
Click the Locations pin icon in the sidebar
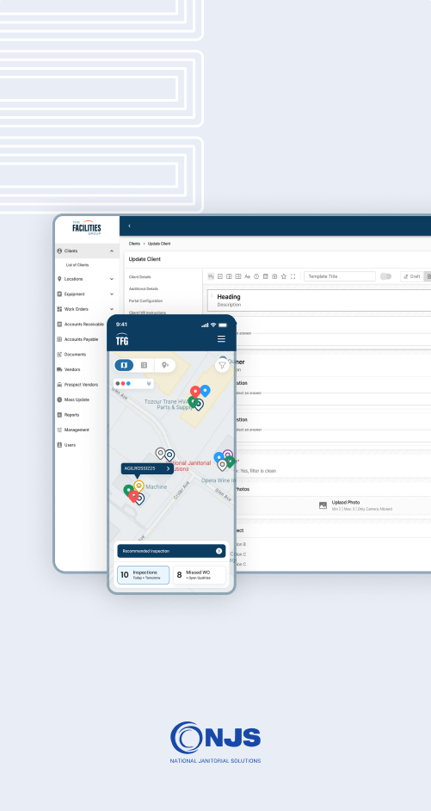click(59, 279)
